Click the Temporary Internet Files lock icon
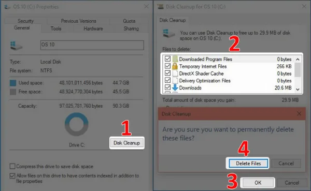This screenshot has height=191, width=311. pos(175,66)
